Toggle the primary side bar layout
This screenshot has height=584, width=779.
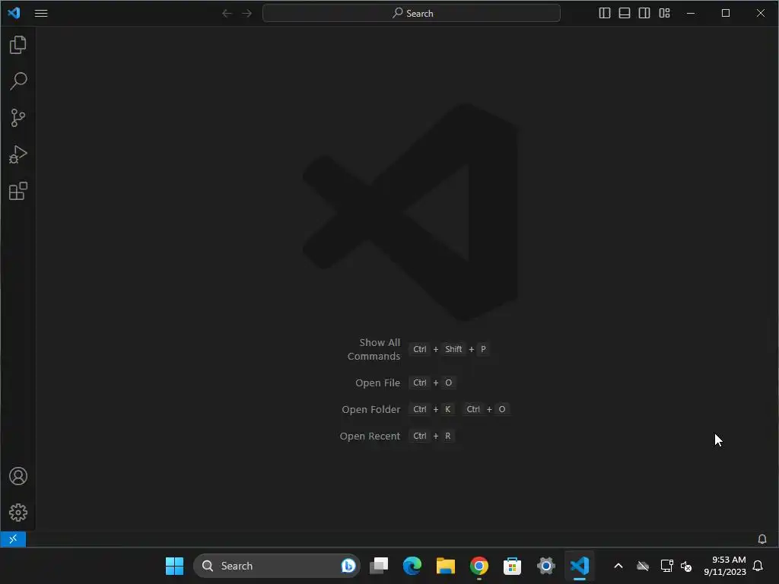(x=605, y=14)
